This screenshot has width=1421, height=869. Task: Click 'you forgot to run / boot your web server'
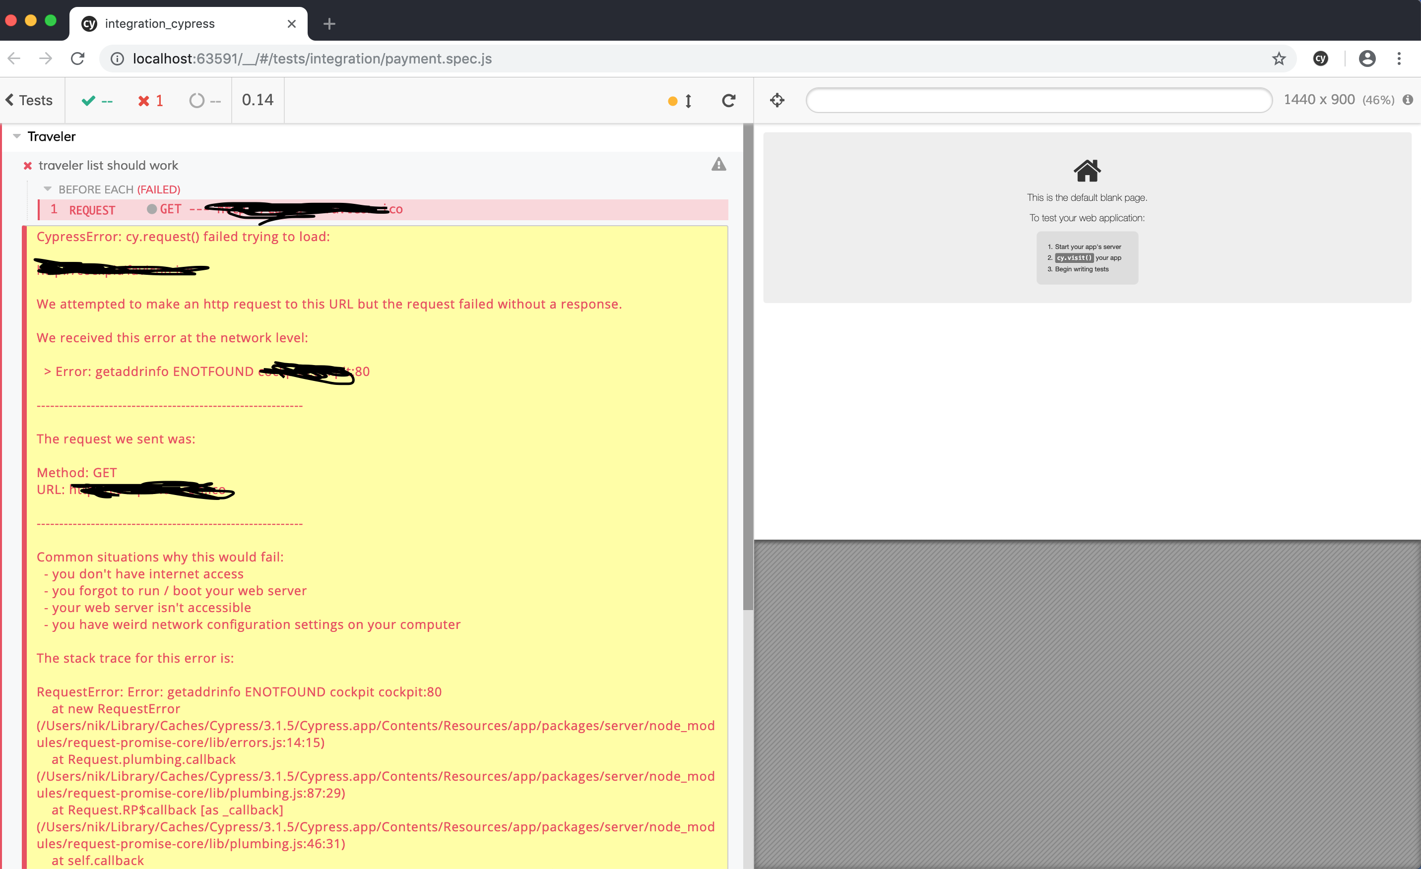click(x=175, y=591)
